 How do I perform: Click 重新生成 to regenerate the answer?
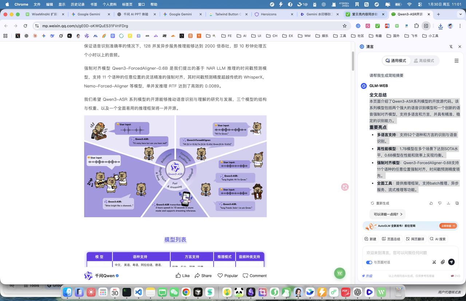coord(380,203)
